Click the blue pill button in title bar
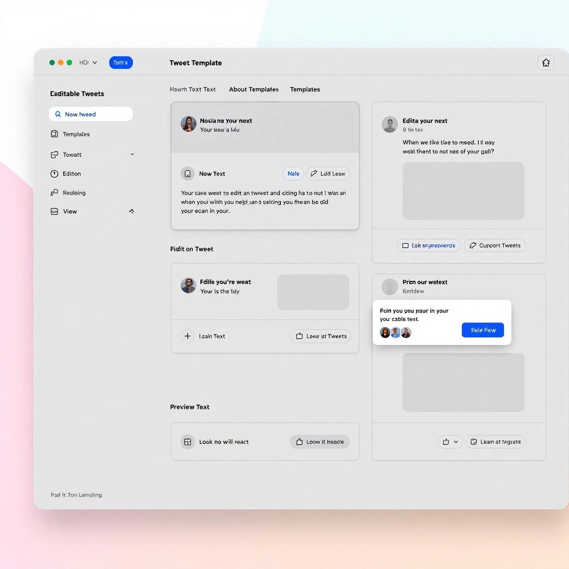Screen dimensions: 569x569 pyautogui.click(x=121, y=62)
